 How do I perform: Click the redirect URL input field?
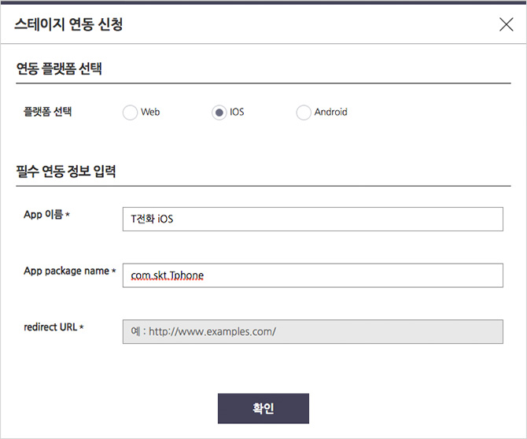(312, 331)
